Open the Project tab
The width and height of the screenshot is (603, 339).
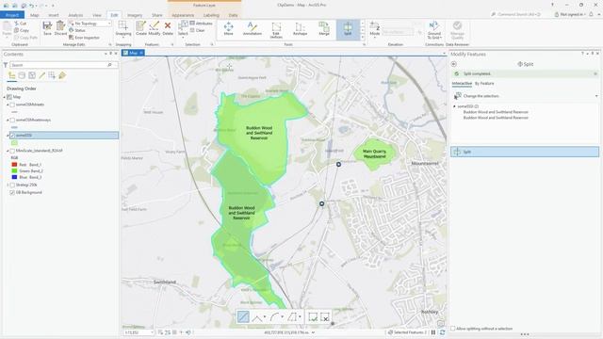point(12,15)
